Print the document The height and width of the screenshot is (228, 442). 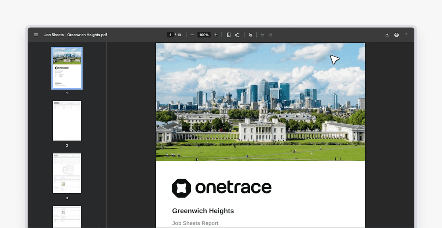click(396, 35)
